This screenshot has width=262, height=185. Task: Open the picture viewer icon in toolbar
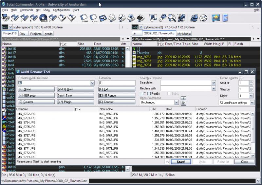216,18
